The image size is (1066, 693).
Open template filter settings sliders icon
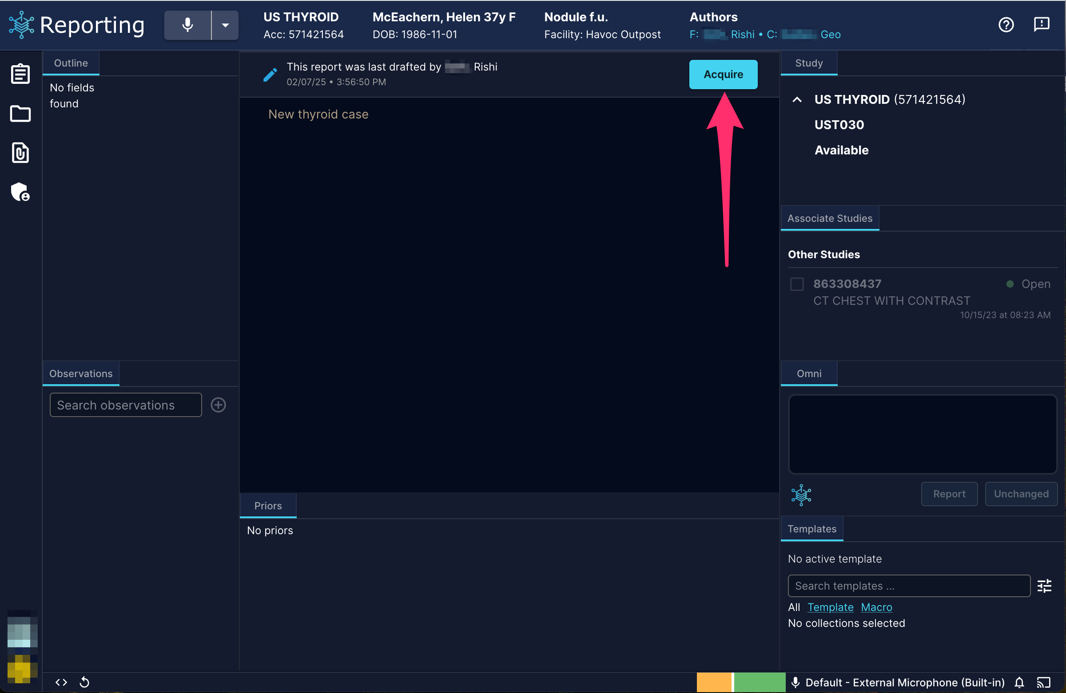tap(1045, 586)
